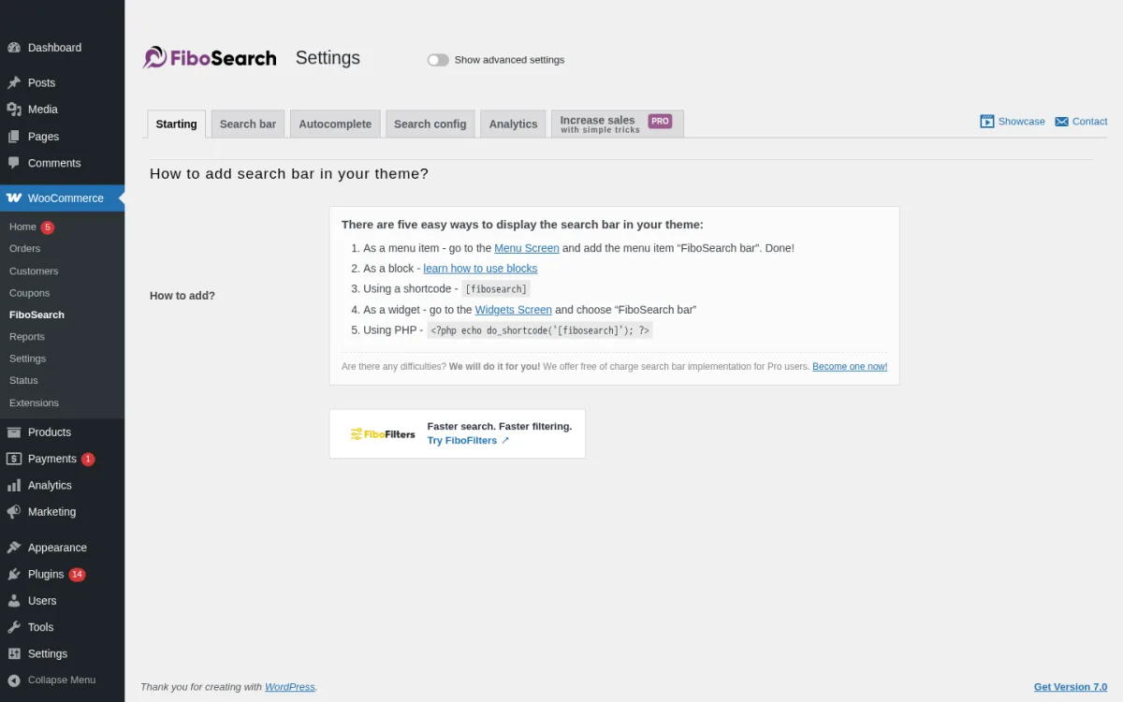This screenshot has width=1123, height=702.
Task: Click the Marketing megaphone icon
Action: point(14,512)
